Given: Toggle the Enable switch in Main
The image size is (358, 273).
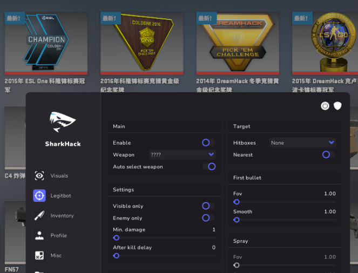Looking at the screenshot, I should click(x=208, y=142).
